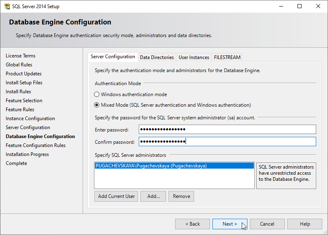This screenshot has width=328, height=235.
Task: Select PUGACHEVSKAYA administrator in the list
Action: pos(151,166)
